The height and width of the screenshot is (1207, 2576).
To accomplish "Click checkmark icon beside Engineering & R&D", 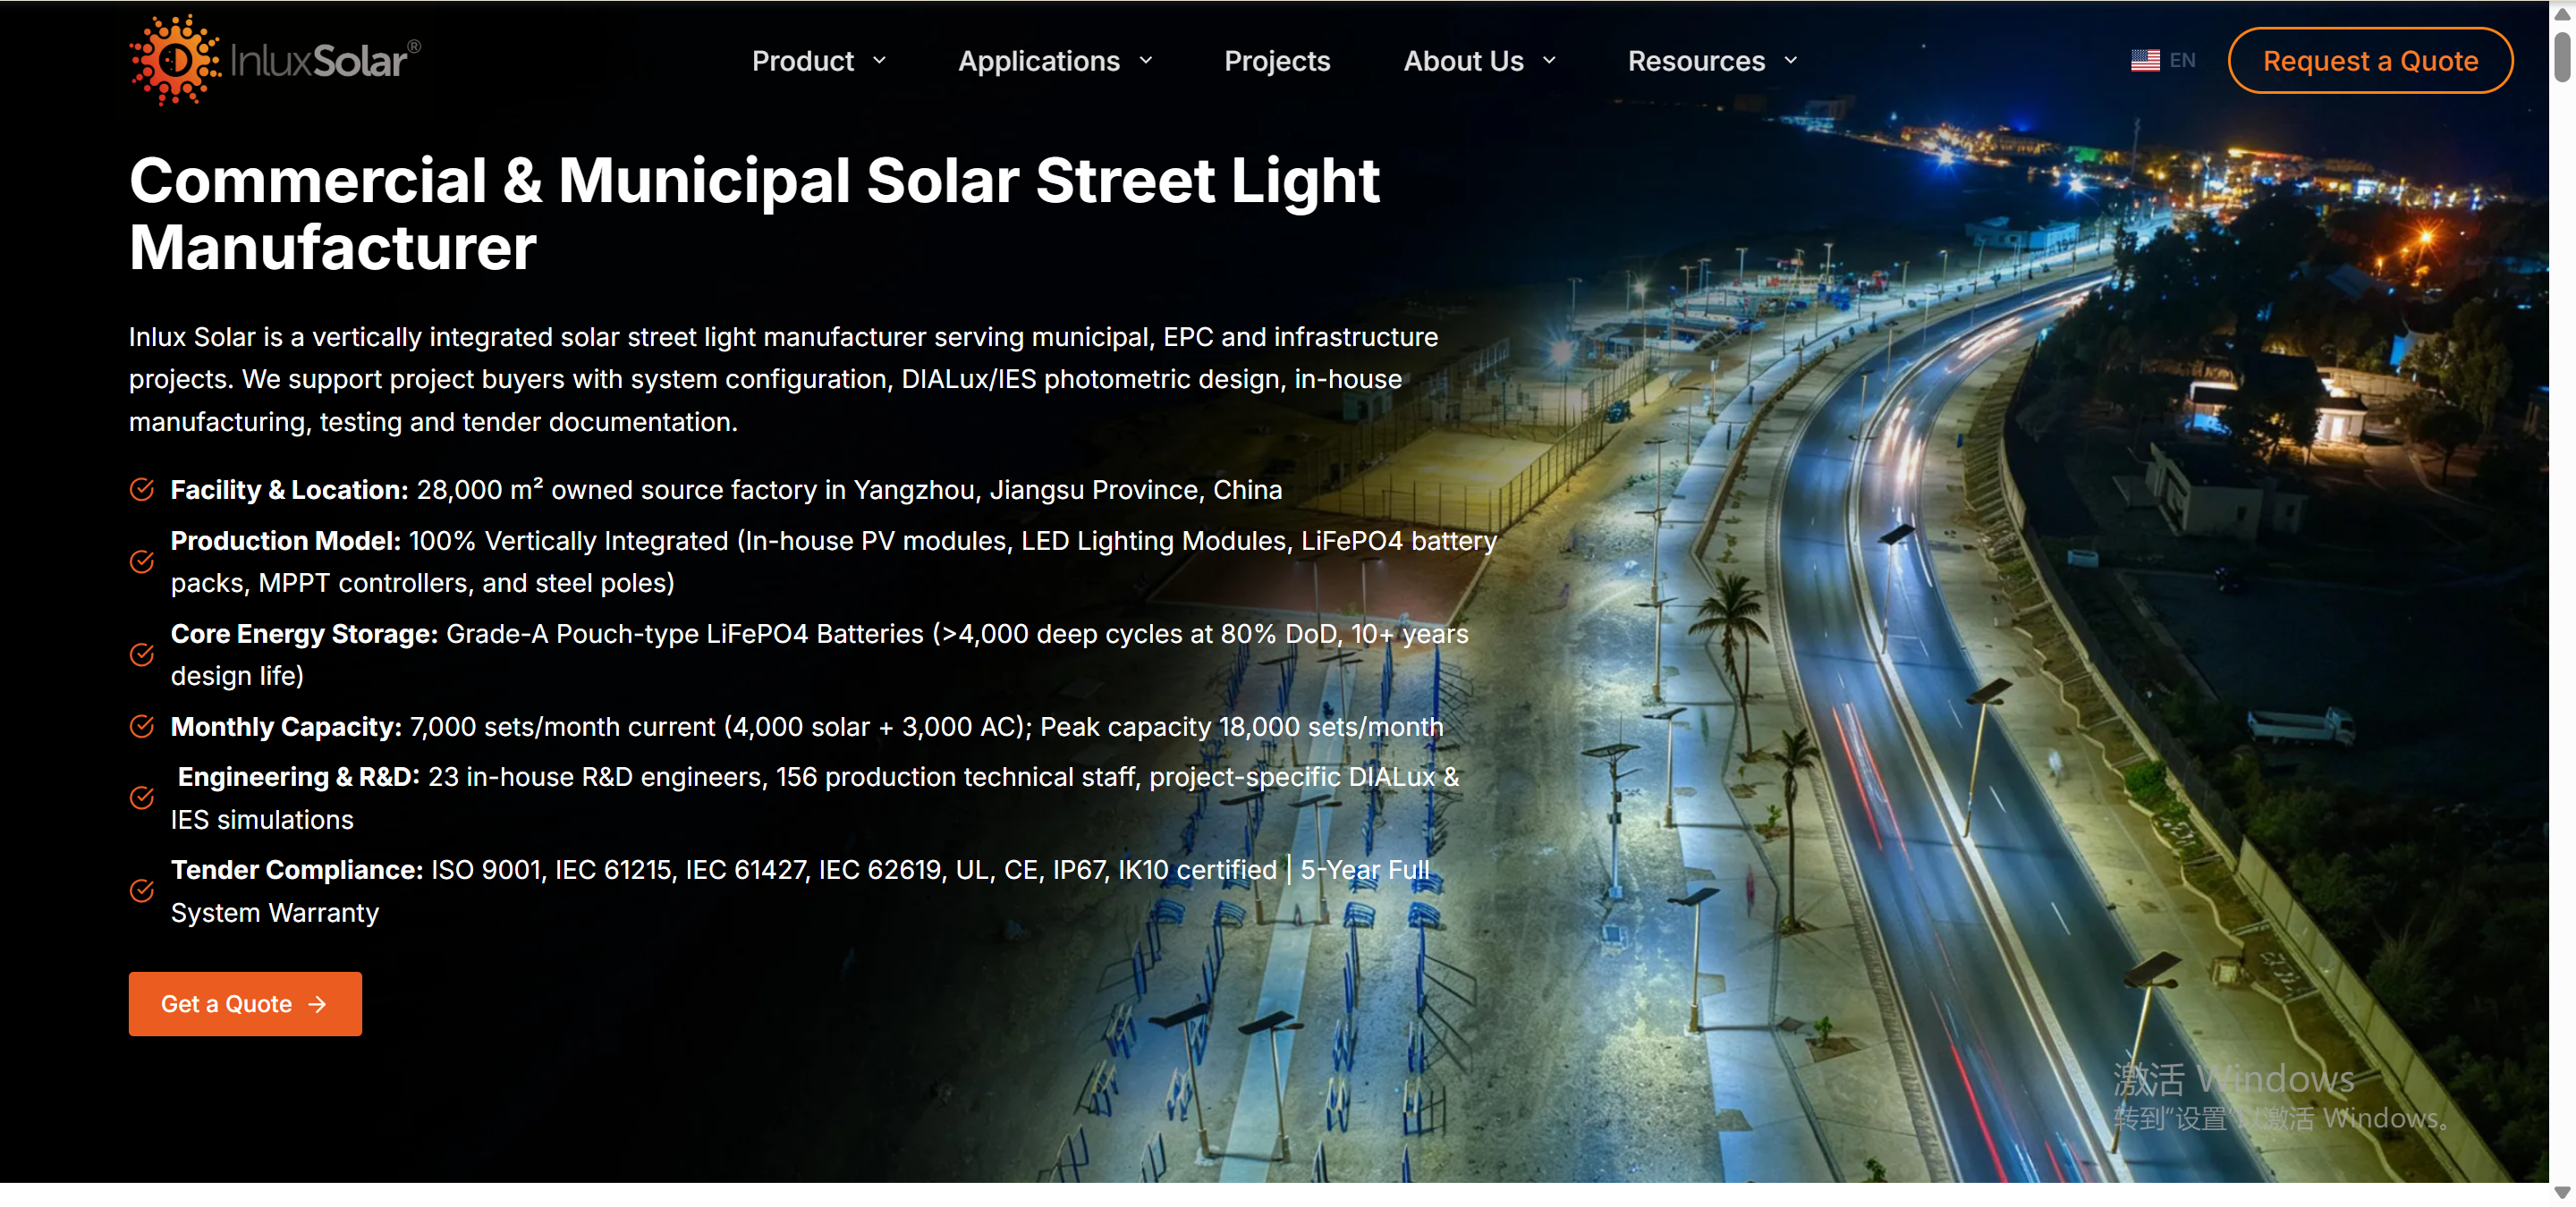I will click(142, 798).
